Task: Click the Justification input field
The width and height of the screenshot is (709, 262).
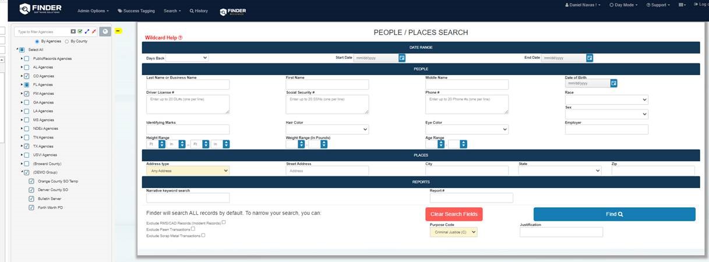Action: tap(561, 232)
